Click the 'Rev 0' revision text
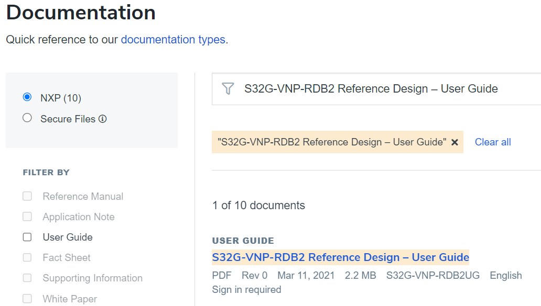The height and width of the screenshot is (306, 541). 255,275
